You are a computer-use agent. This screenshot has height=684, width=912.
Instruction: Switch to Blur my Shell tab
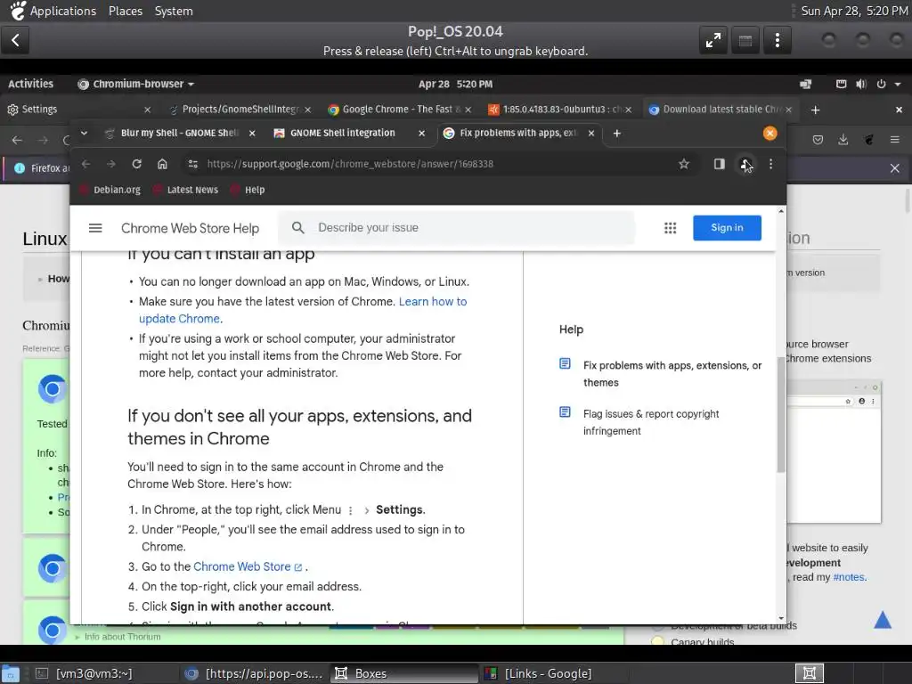coord(180,134)
